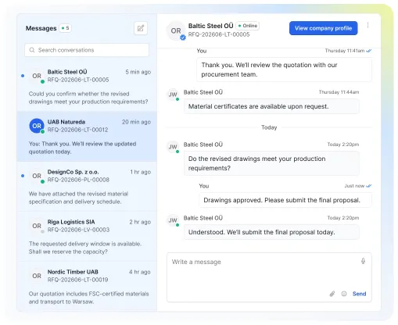Screen dimensions: 398x325
Task: Click the Write a message box
Action: (269, 277)
